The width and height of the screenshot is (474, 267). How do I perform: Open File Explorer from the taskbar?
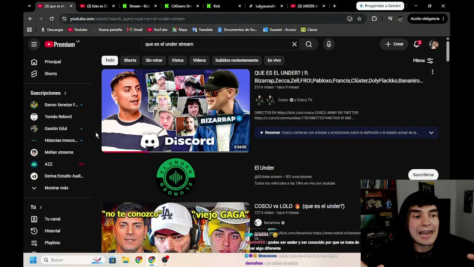coord(126,260)
